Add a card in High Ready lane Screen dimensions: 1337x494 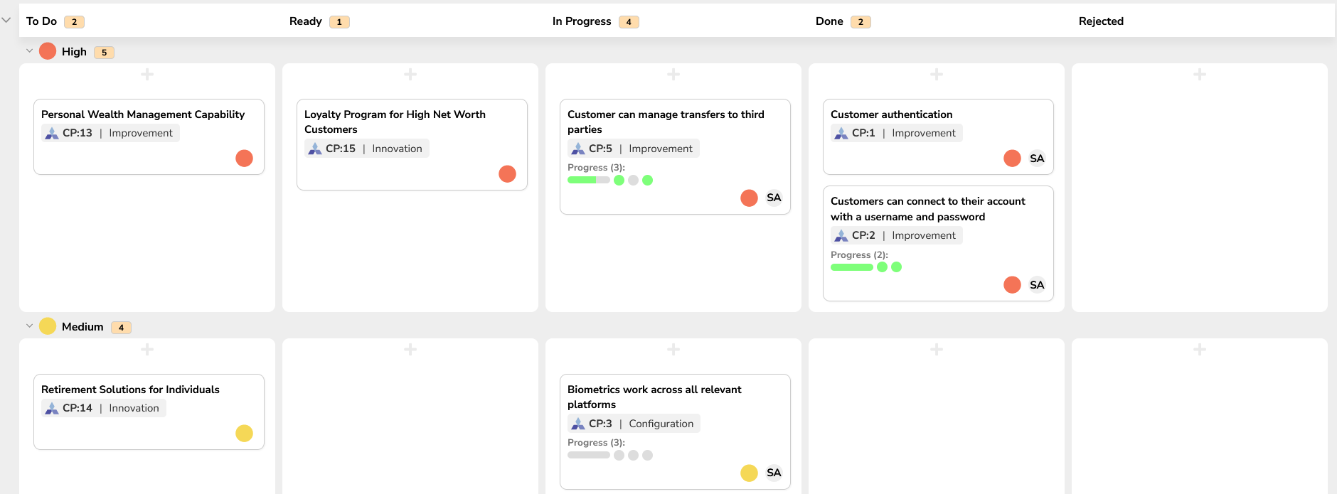(x=410, y=75)
